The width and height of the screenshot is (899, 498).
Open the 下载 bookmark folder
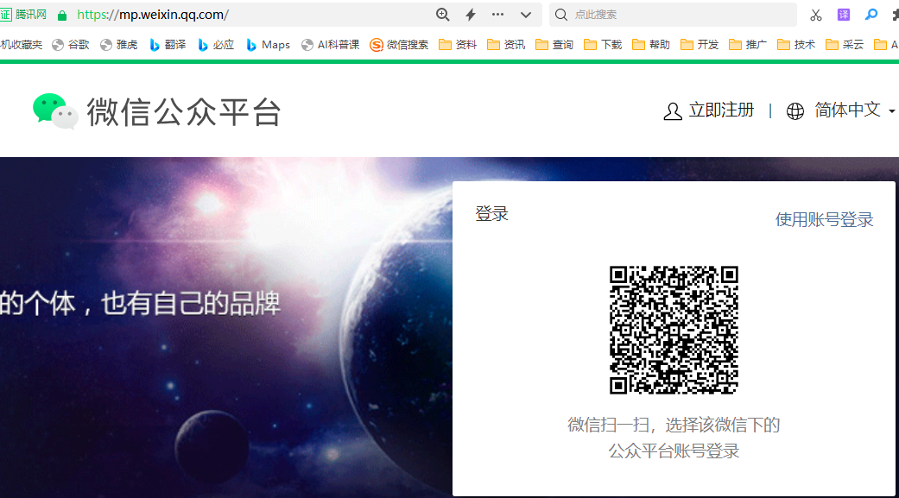click(x=603, y=45)
